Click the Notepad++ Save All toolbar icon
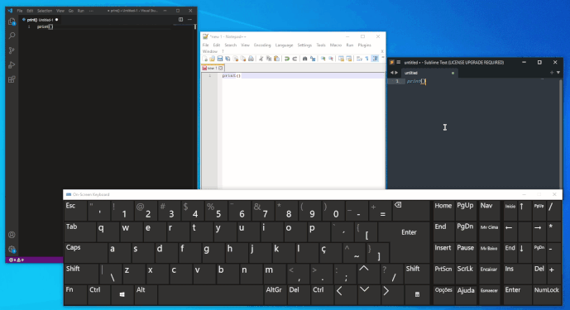Viewport: 570px width, 310px height. (x=228, y=59)
